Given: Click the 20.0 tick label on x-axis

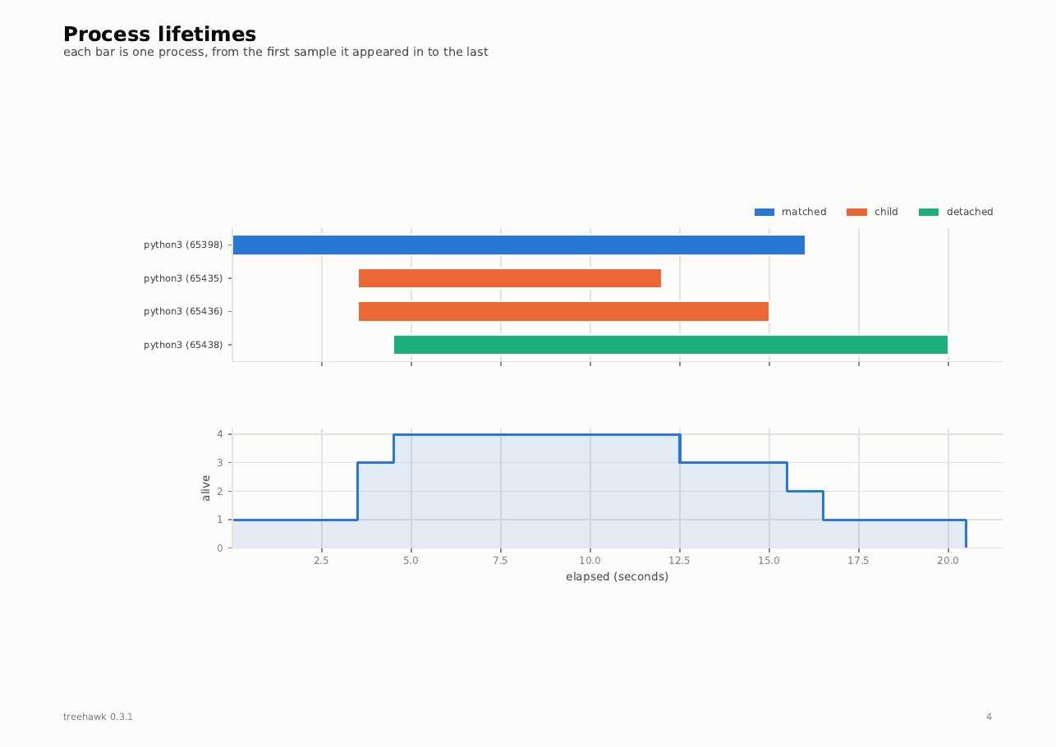Looking at the screenshot, I should 948,561.
